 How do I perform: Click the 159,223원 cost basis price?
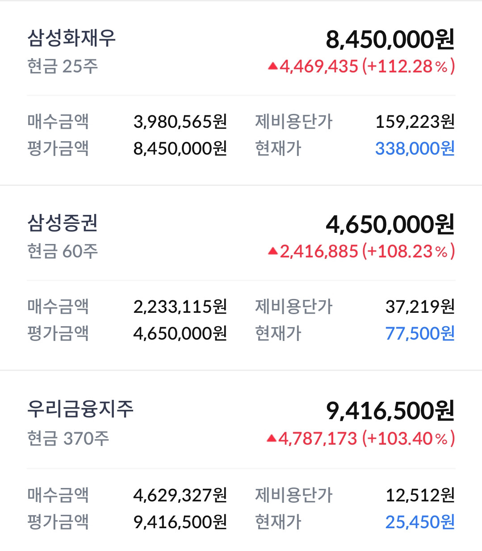pos(415,122)
